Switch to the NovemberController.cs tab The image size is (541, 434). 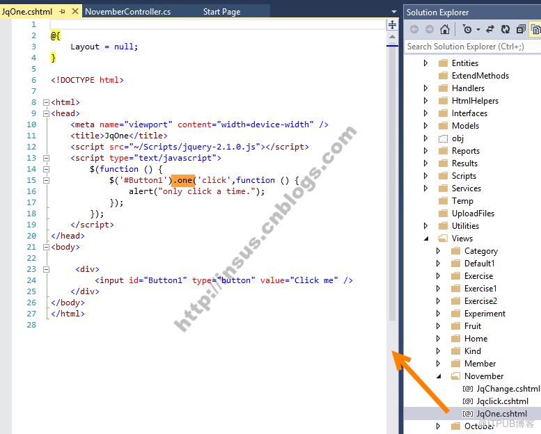tap(127, 12)
